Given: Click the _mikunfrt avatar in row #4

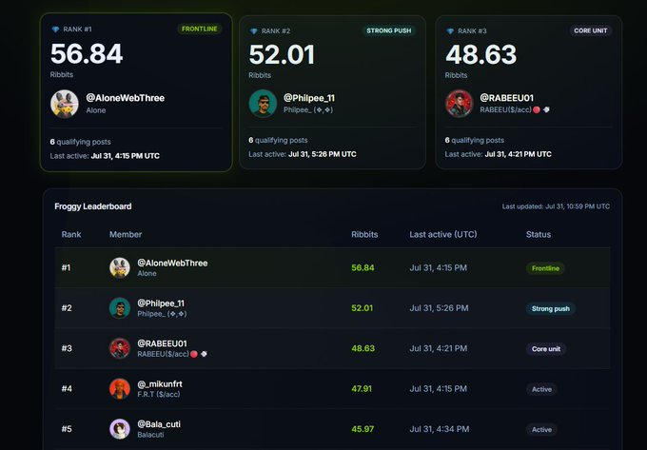Looking at the screenshot, I should coord(120,388).
